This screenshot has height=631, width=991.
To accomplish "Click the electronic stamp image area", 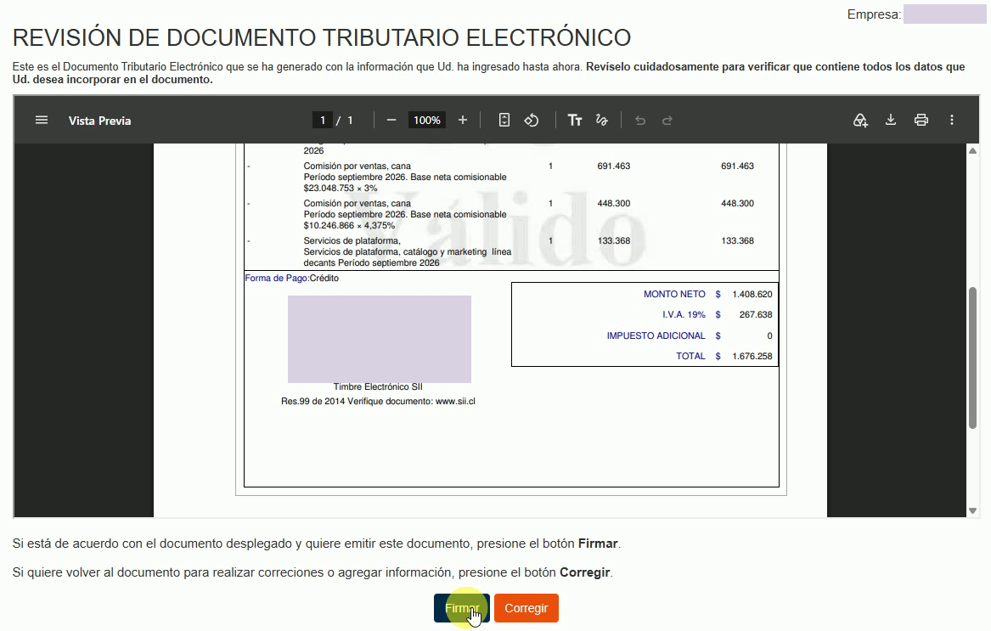I will click(x=380, y=339).
